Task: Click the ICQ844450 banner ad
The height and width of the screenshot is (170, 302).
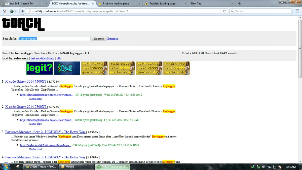Action: click(67, 68)
